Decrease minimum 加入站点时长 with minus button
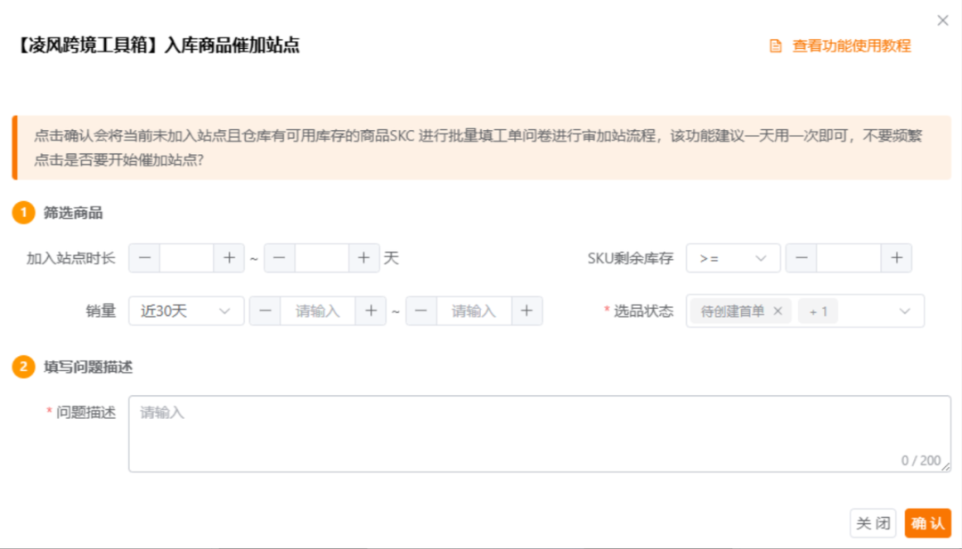This screenshot has height=549, width=962. 144,258
